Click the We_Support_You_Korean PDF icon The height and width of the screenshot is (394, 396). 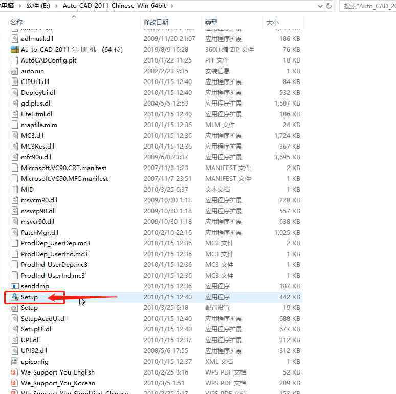14,383
